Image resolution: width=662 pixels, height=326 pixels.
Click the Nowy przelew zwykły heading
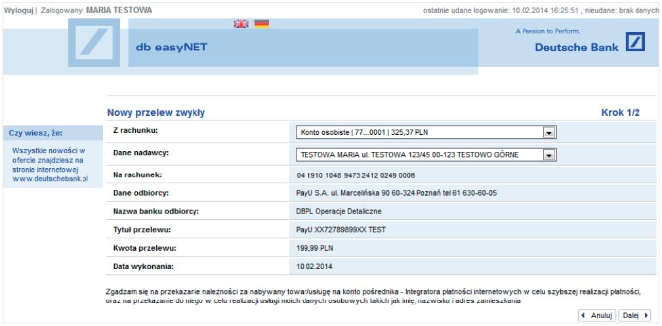click(x=155, y=113)
